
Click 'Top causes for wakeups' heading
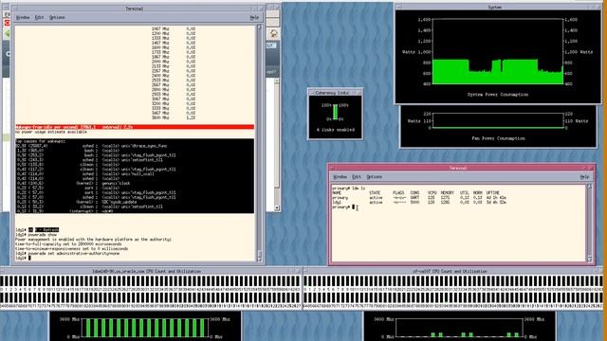pos(41,141)
